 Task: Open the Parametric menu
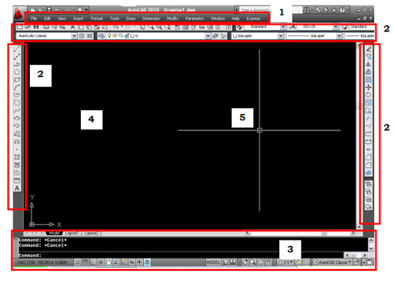tap(195, 19)
